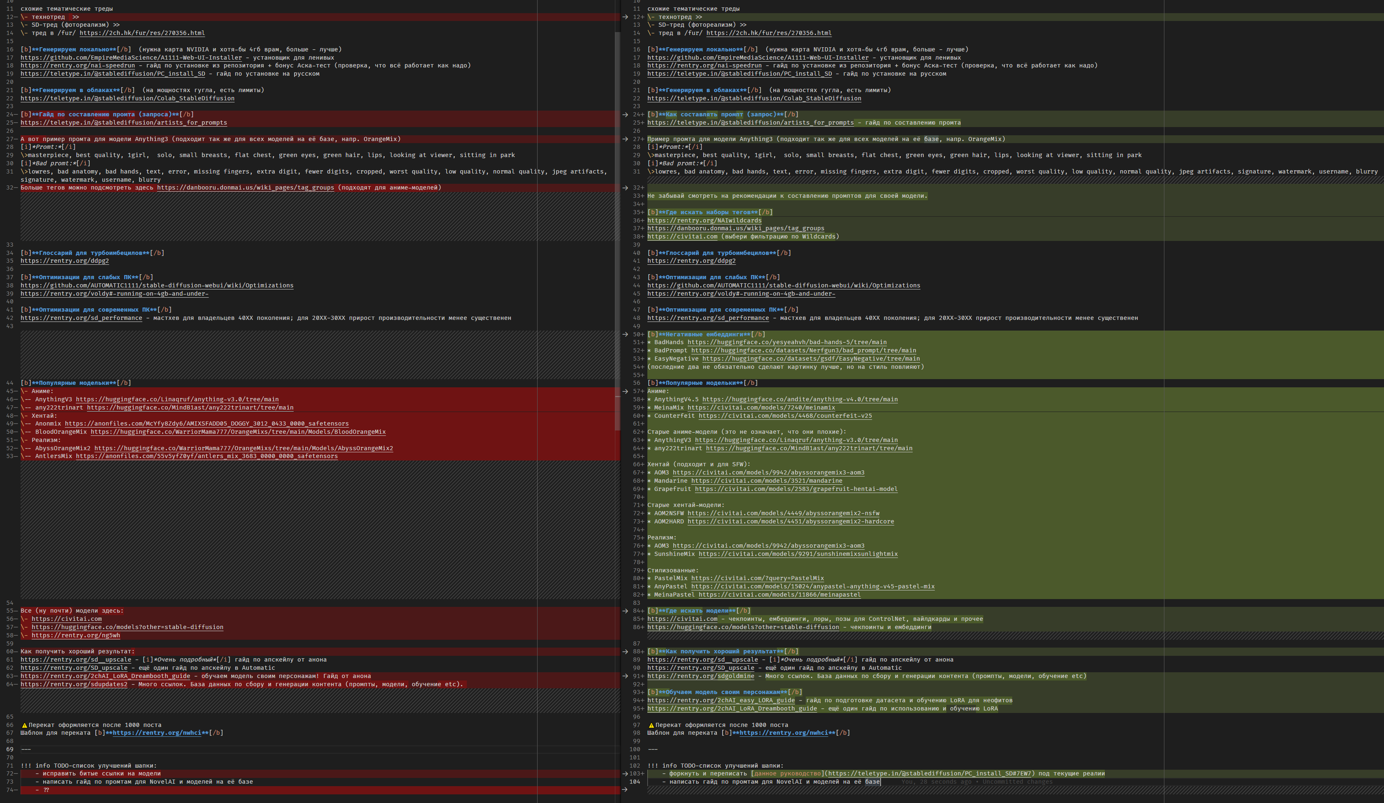
Task: Click revert arrow beside right line 91
Action: click(x=625, y=676)
